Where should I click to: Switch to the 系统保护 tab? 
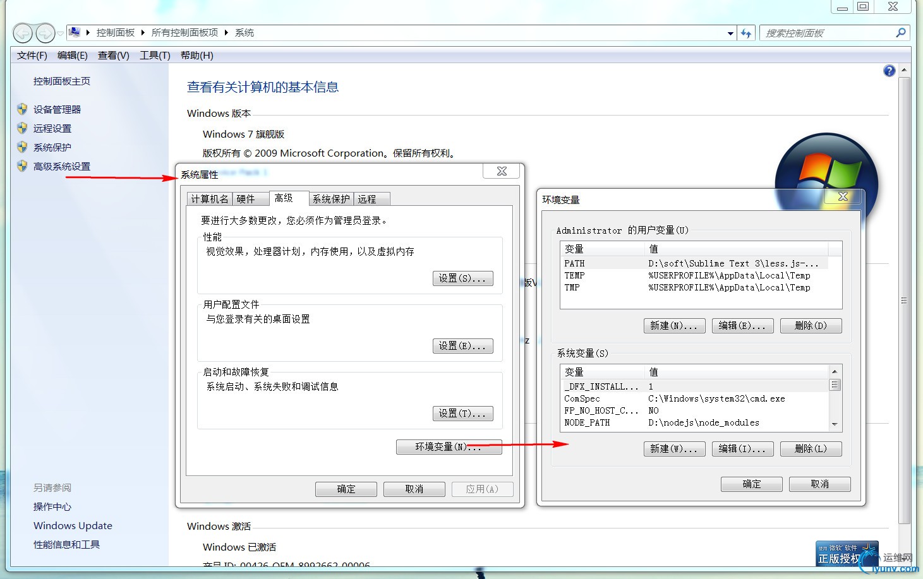[331, 199]
